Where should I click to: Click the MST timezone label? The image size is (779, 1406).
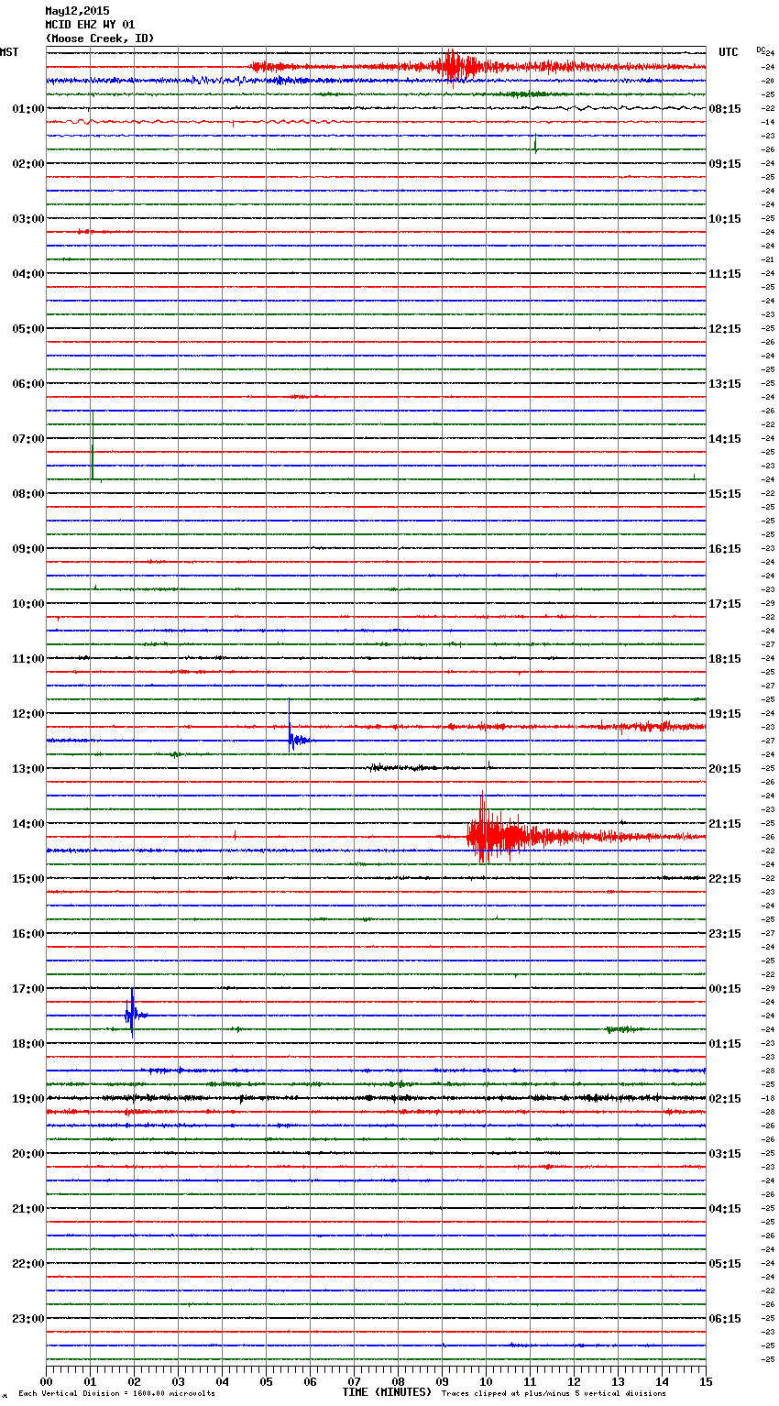[x=9, y=52]
